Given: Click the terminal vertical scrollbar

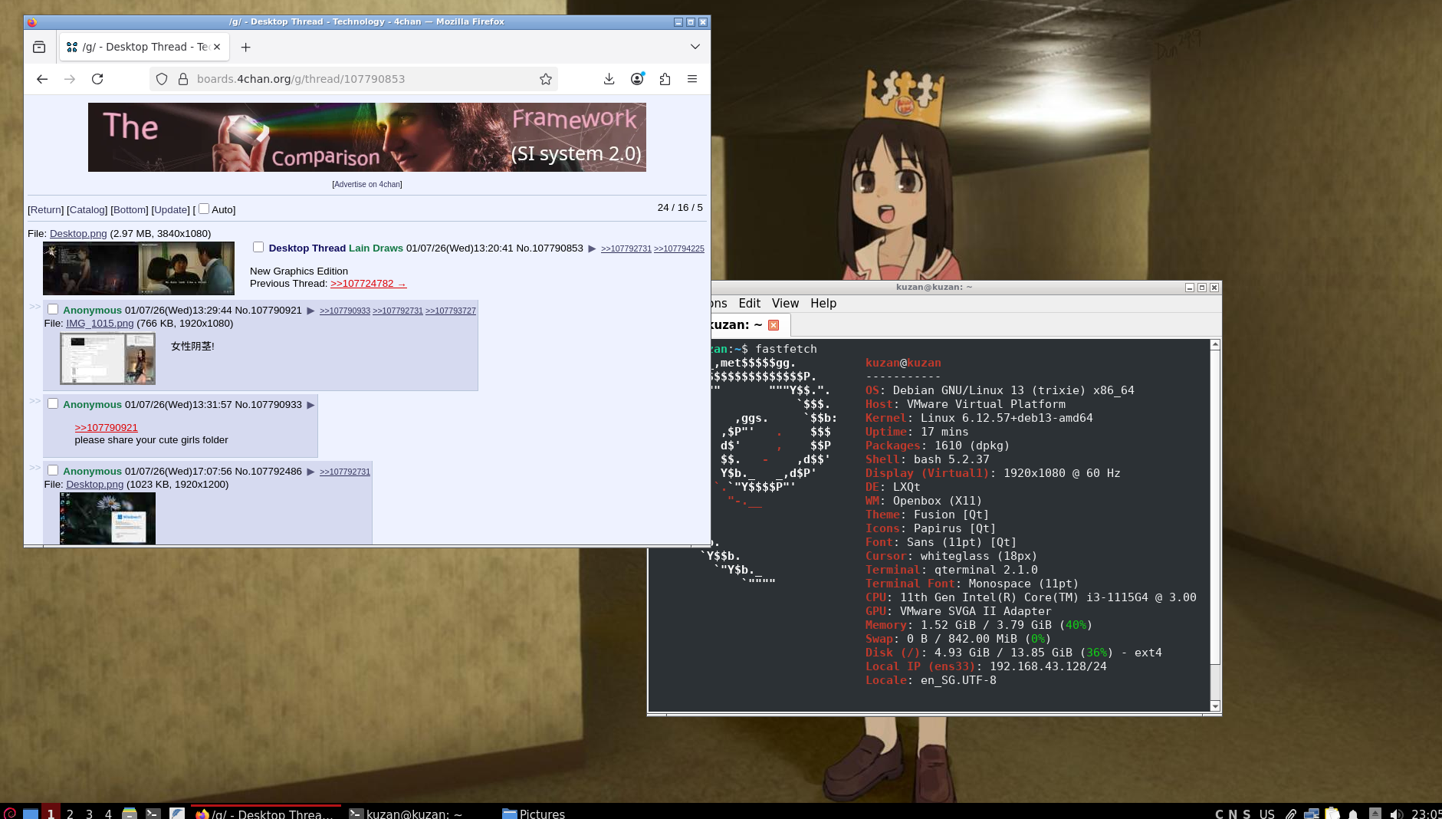Looking at the screenshot, I should point(1215,525).
